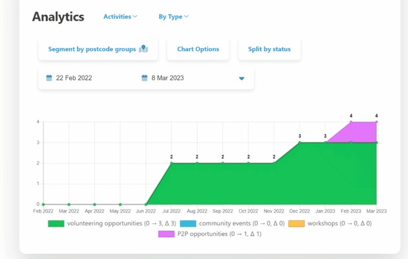
Task: Click Segment by postcode groups button
Action: [92, 49]
